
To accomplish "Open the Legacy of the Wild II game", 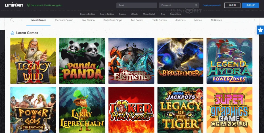I will pos(33,61).
